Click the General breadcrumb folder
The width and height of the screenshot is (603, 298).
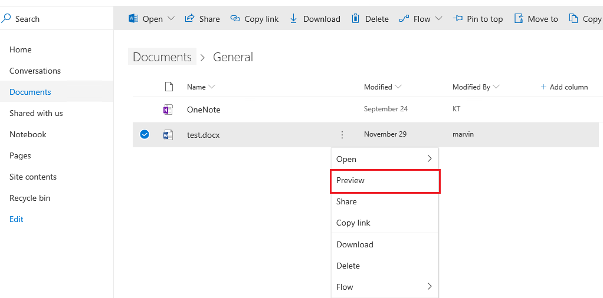tap(233, 57)
